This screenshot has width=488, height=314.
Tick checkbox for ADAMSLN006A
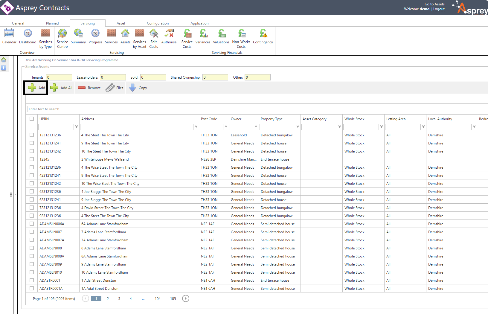(x=32, y=224)
